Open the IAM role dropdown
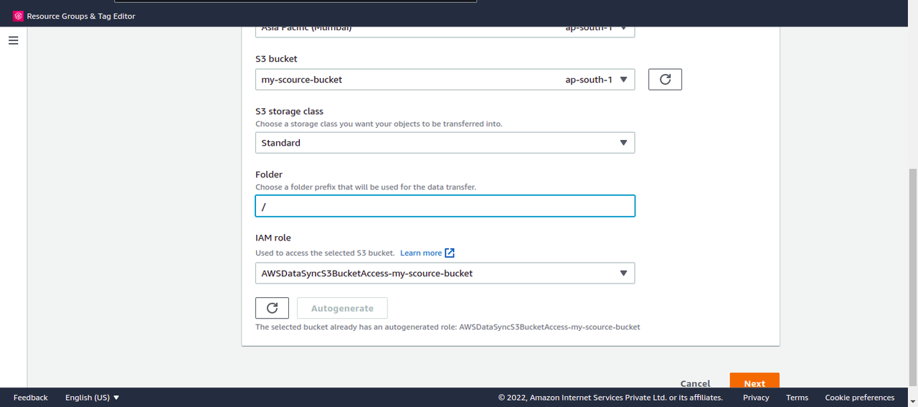 [445, 273]
